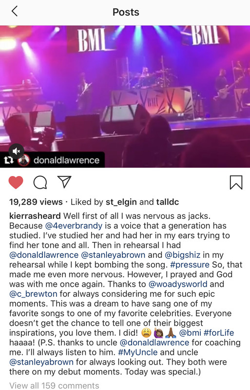Open the comment bubble icon
250x390 pixels.
click(x=40, y=182)
